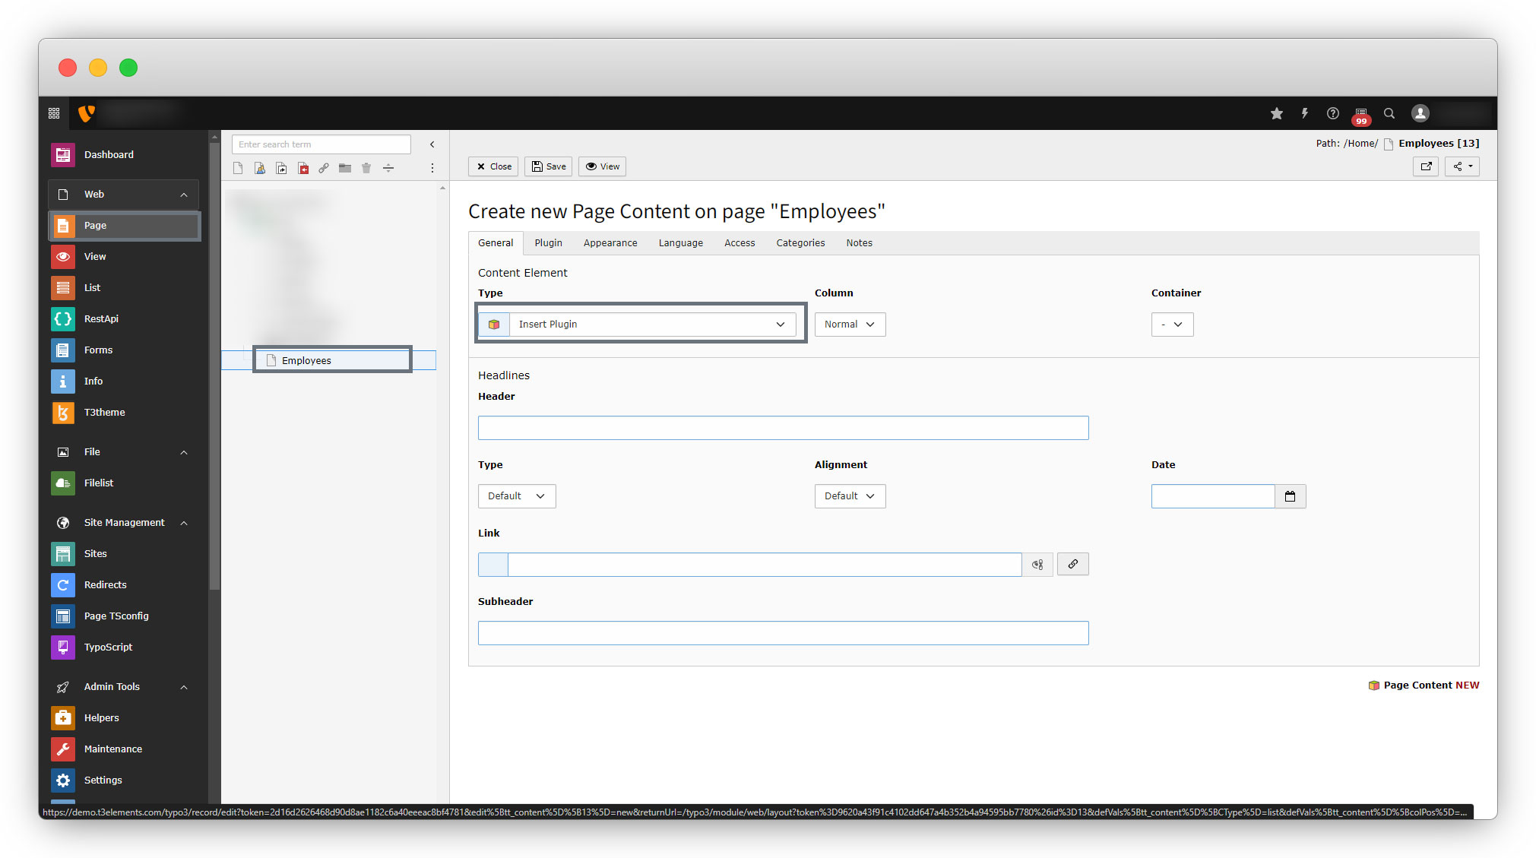Image resolution: width=1536 pixels, height=858 pixels.
Task: Click the Close button
Action: point(493,166)
